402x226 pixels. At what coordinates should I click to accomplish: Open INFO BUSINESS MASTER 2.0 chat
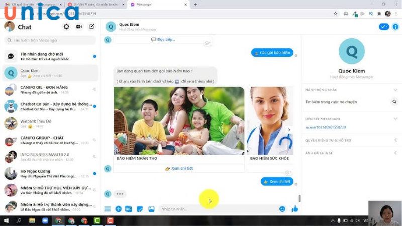tap(50, 157)
